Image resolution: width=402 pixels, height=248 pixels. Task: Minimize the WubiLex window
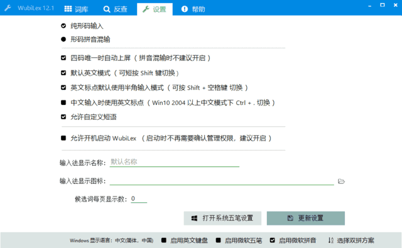(x=369, y=6)
